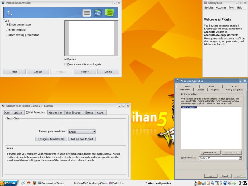This screenshot has width=248, height=186.
Task: Open the Graphics tab in Wine configuration
Action: click(215, 90)
